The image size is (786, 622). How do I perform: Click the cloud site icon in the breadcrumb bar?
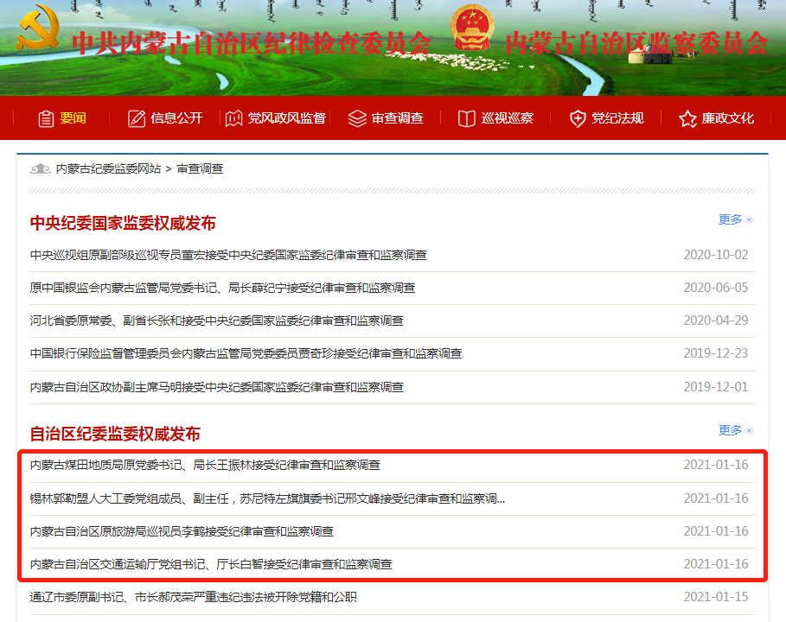[x=41, y=168]
